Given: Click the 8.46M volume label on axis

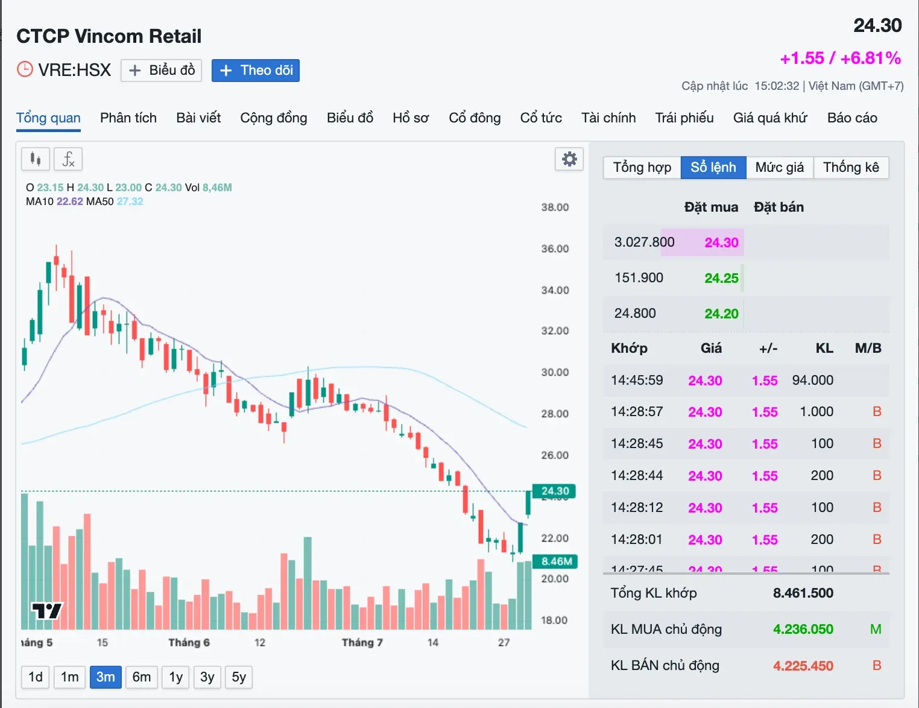Looking at the screenshot, I should pyautogui.click(x=555, y=561).
